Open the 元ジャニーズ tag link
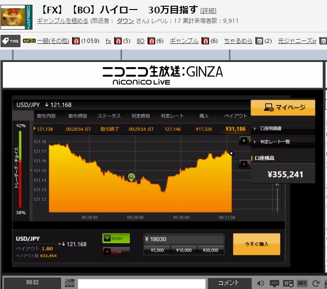The width and height of the screenshot is (327, 289). pos(297,41)
